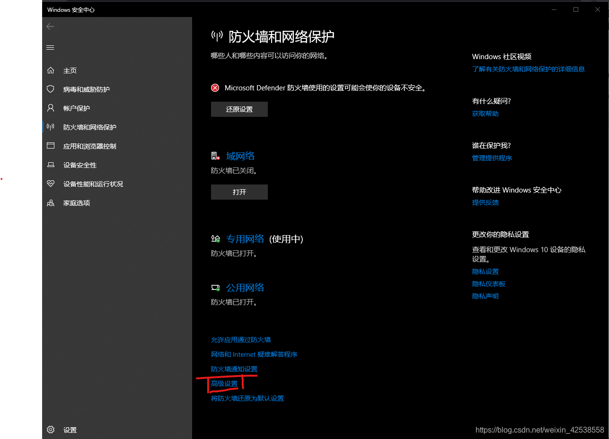The height and width of the screenshot is (439, 609).
Task: Click the red error icon near Microsoft Defender warning
Action: [x=215, y=88]
